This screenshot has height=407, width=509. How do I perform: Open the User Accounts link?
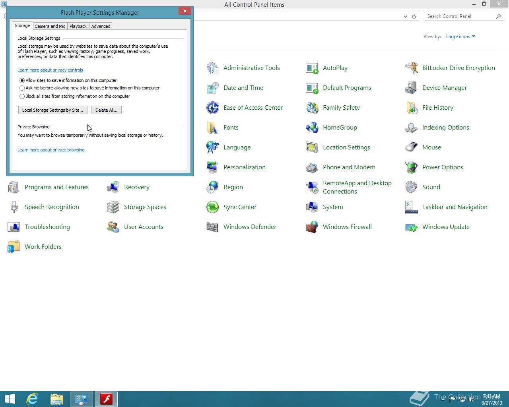(x=144, y=227)
